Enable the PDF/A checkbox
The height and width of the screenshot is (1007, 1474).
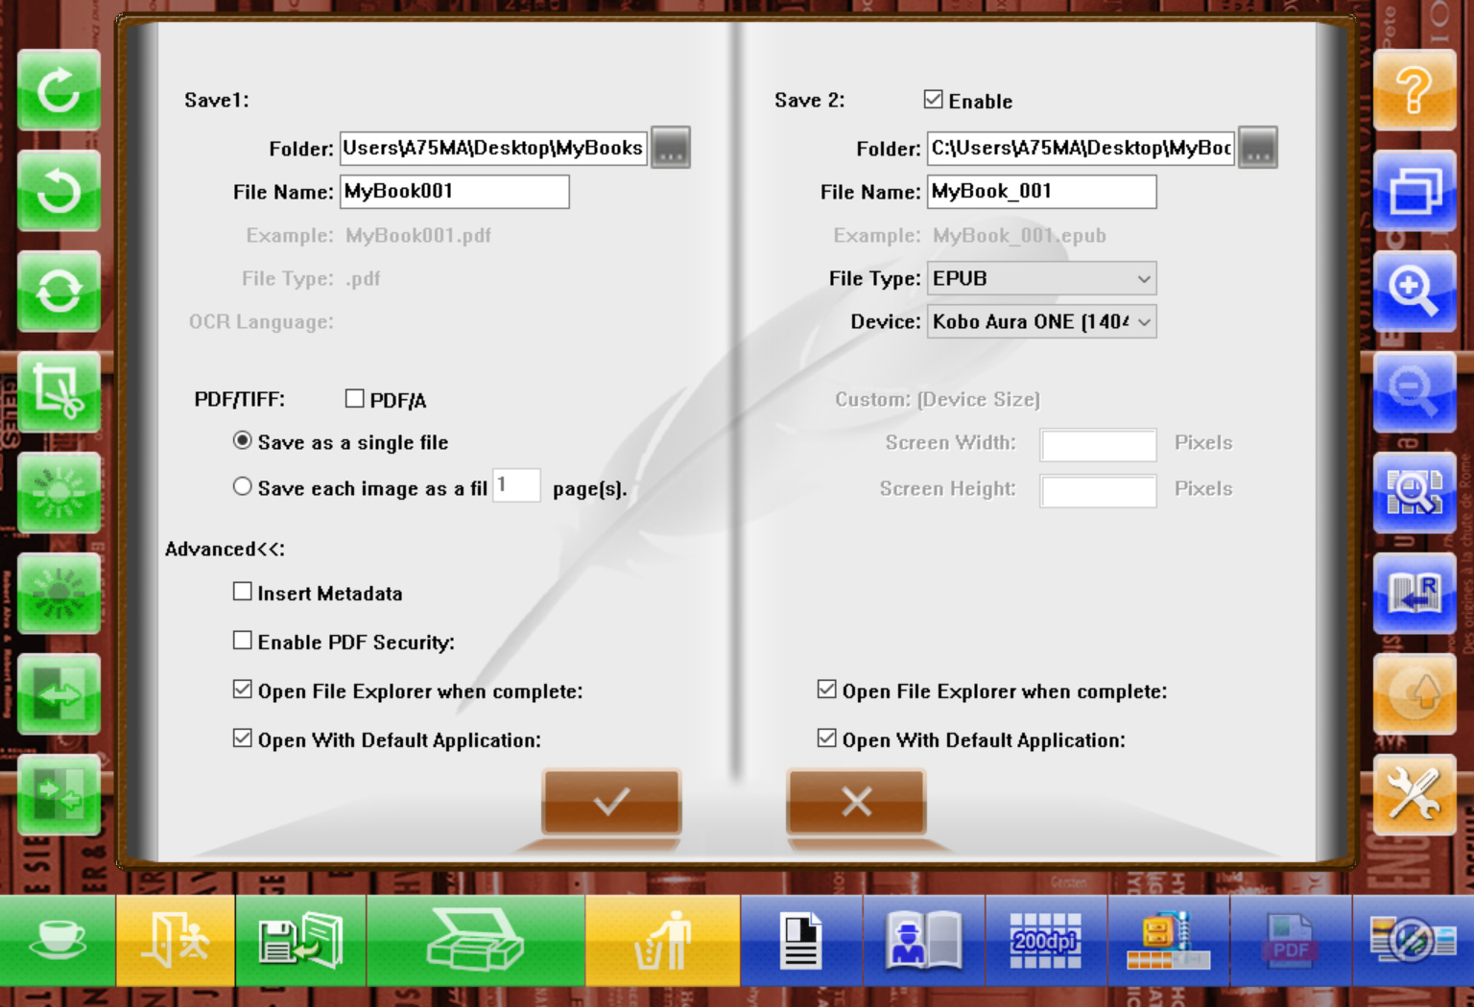pos(355,398)
